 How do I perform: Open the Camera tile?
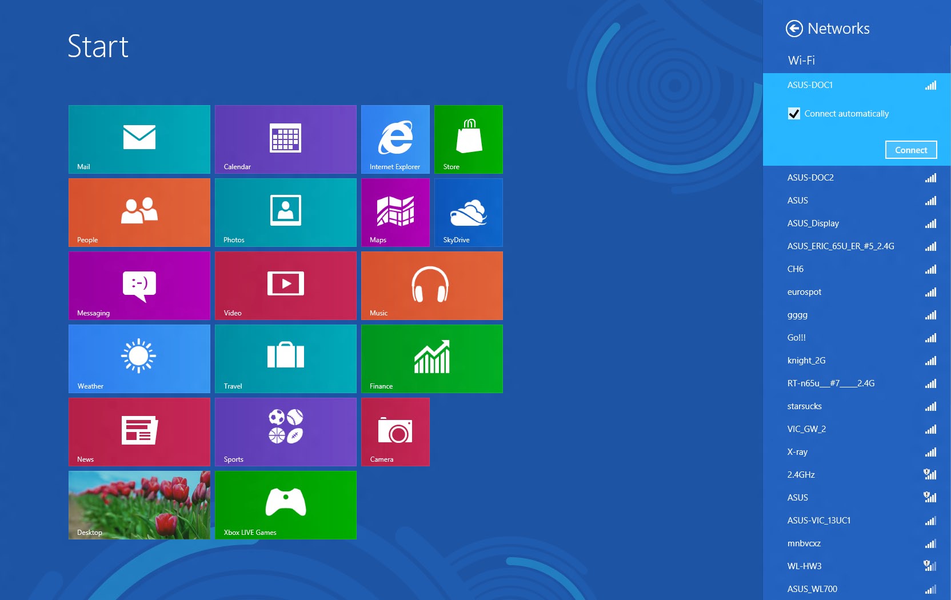coord(395,432)
